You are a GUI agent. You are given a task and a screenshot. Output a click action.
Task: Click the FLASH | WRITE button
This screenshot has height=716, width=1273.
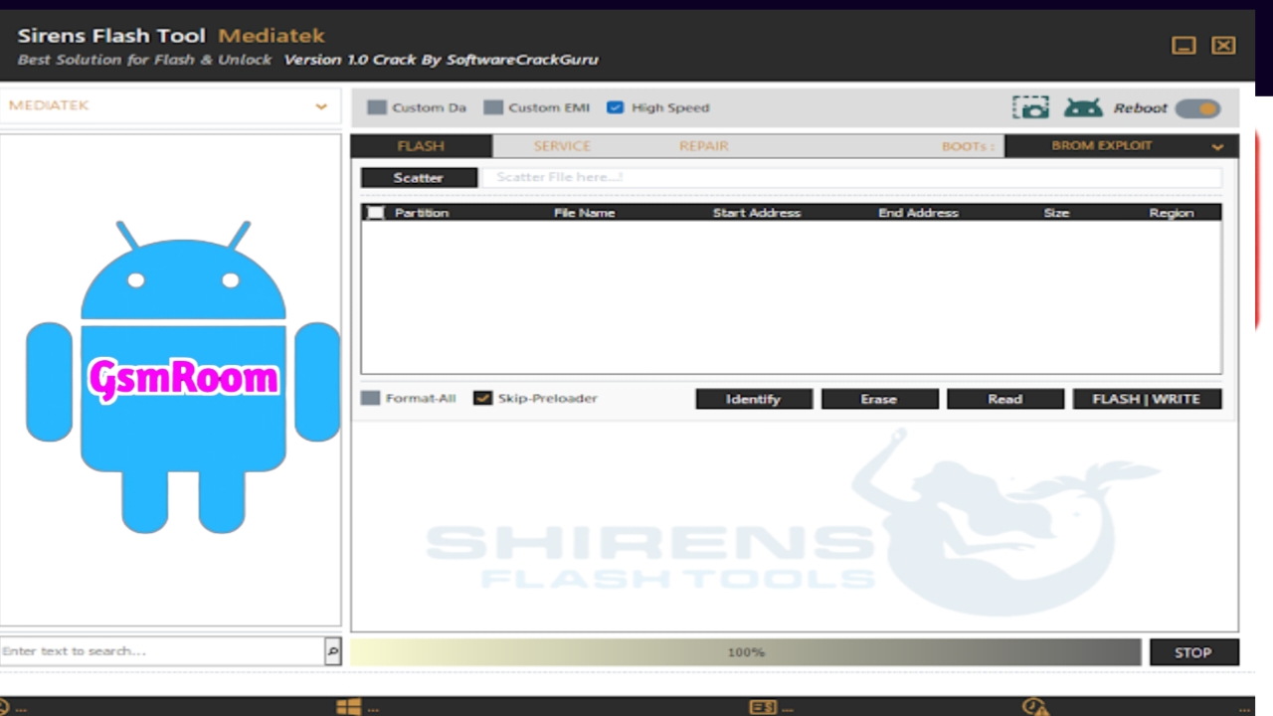pyautogui.click(x=1146, y=399)
